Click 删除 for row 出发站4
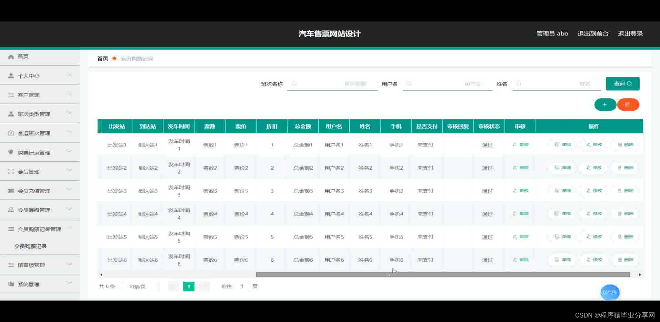 pyautogui.click(x=625, y=214)
